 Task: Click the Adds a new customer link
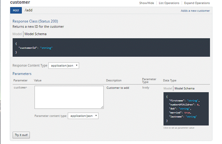[195, 11]
